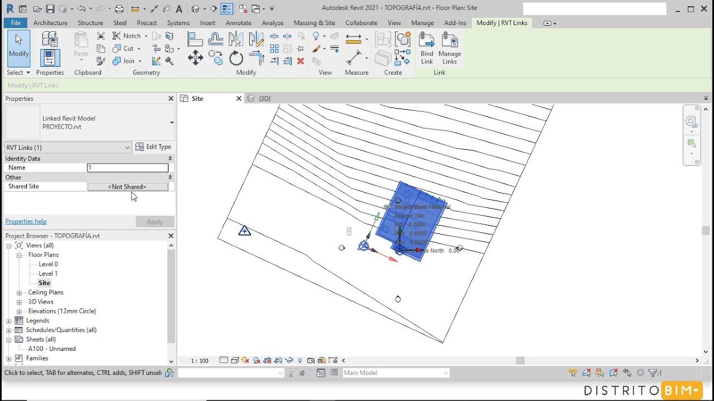This screenshot has height=401, width=714.
Task: Click the 1 : 100 view scale
Action: [199, 361]
